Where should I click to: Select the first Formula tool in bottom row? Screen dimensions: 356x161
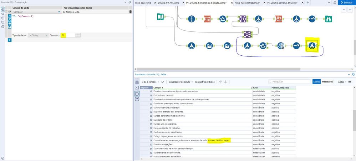point(192,46)
